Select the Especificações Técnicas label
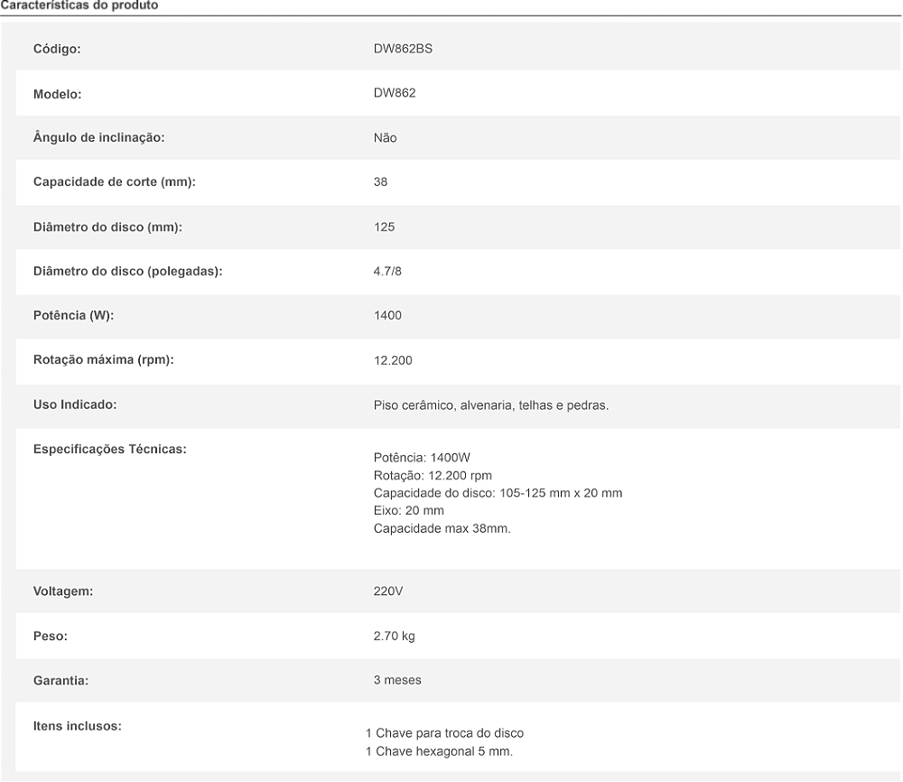903x782 pixels. [x=110, y=449]
